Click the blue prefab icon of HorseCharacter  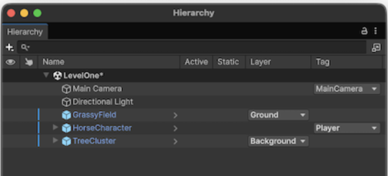pos(66,128)
